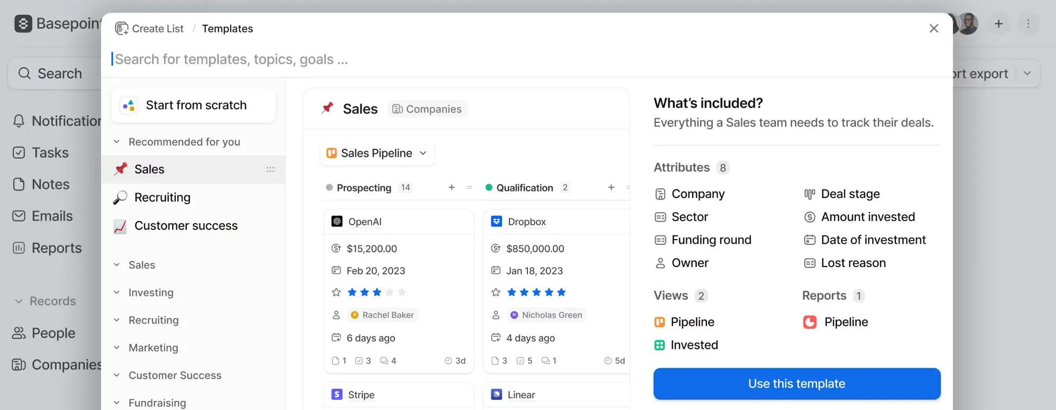Click the Pipeline view kanban icon
1056x410 pixels.
(659, 322)
